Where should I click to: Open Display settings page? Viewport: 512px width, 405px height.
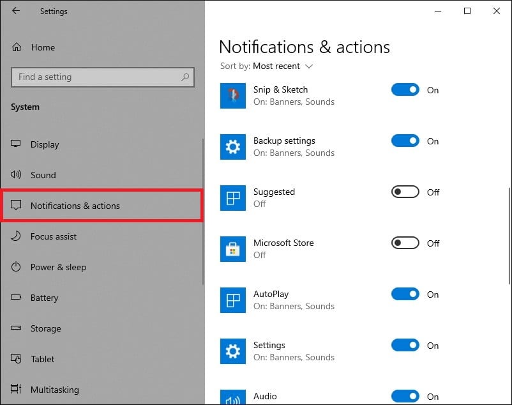click(x=102, y=144)
